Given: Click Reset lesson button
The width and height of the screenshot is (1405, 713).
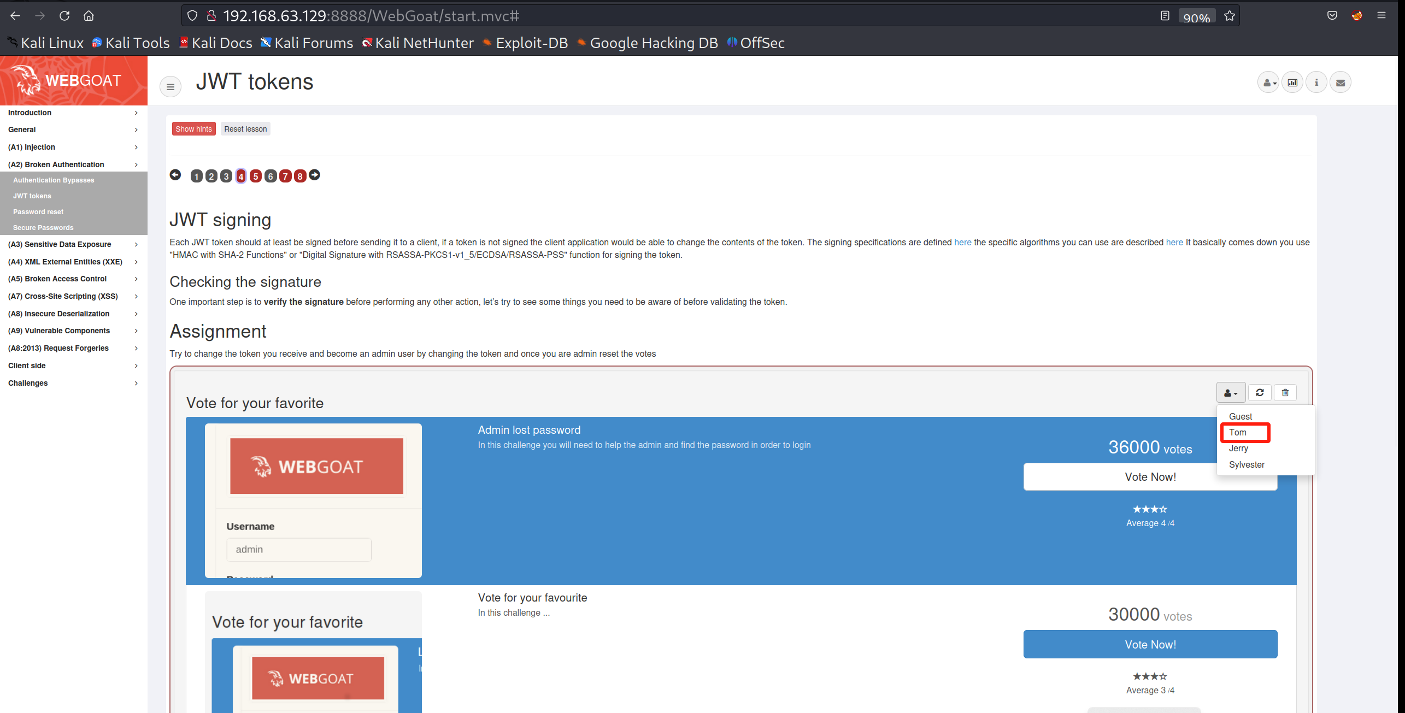Looking at the screenshot, I should click(x=245, y=129).
